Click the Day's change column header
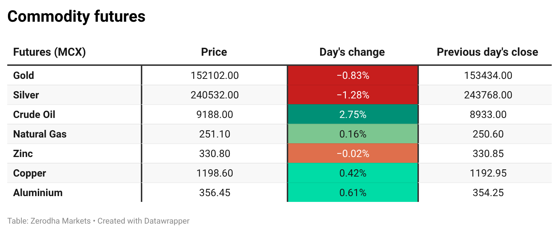 [x=352, y=52]
